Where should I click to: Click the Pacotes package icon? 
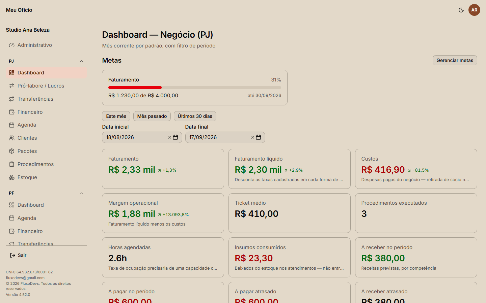coord(12,151)
